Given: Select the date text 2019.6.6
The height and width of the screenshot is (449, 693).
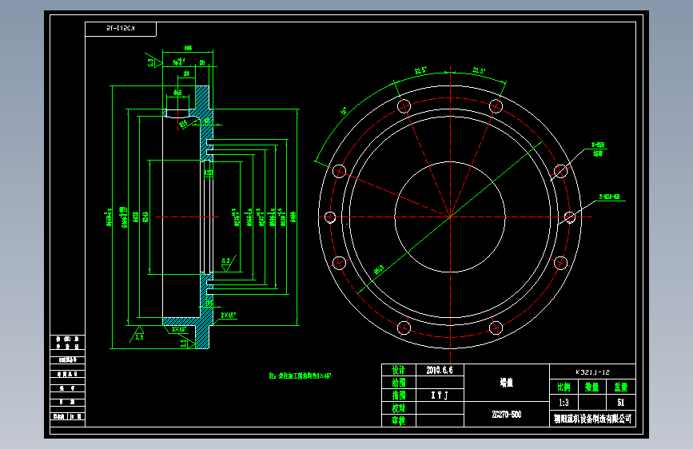Looking at the screenshot, I should tap(440, 371).
